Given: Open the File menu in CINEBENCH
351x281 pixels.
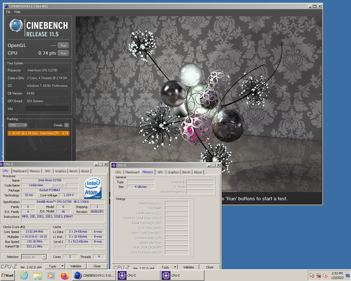Looking at the screenshot, I should point(8,12).
